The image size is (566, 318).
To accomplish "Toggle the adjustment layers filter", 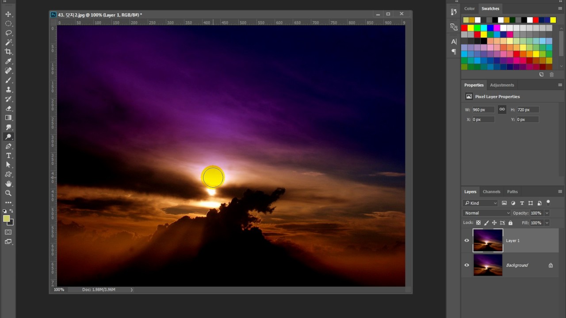I will (x=513, y=203).
